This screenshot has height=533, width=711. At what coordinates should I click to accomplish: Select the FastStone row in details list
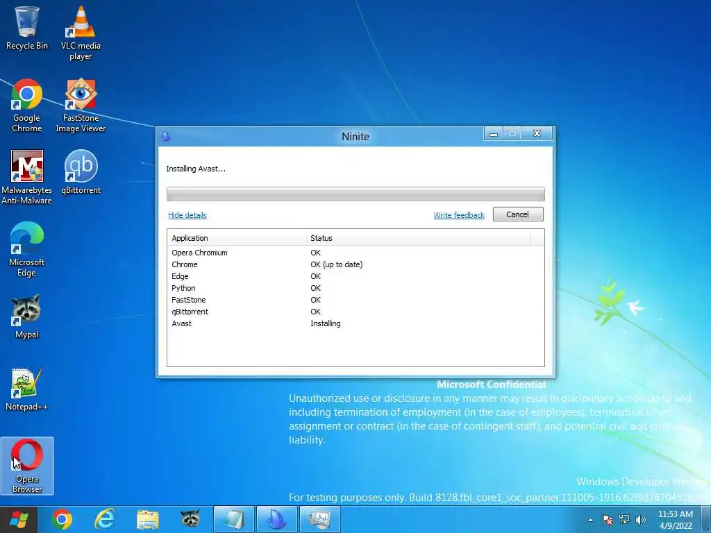pos(355,300)
